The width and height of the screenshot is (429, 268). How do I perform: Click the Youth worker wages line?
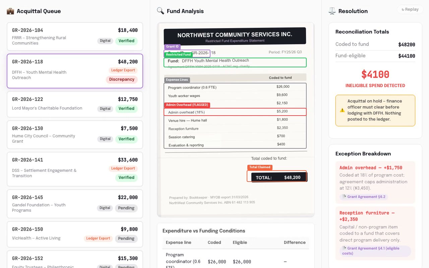235,95
